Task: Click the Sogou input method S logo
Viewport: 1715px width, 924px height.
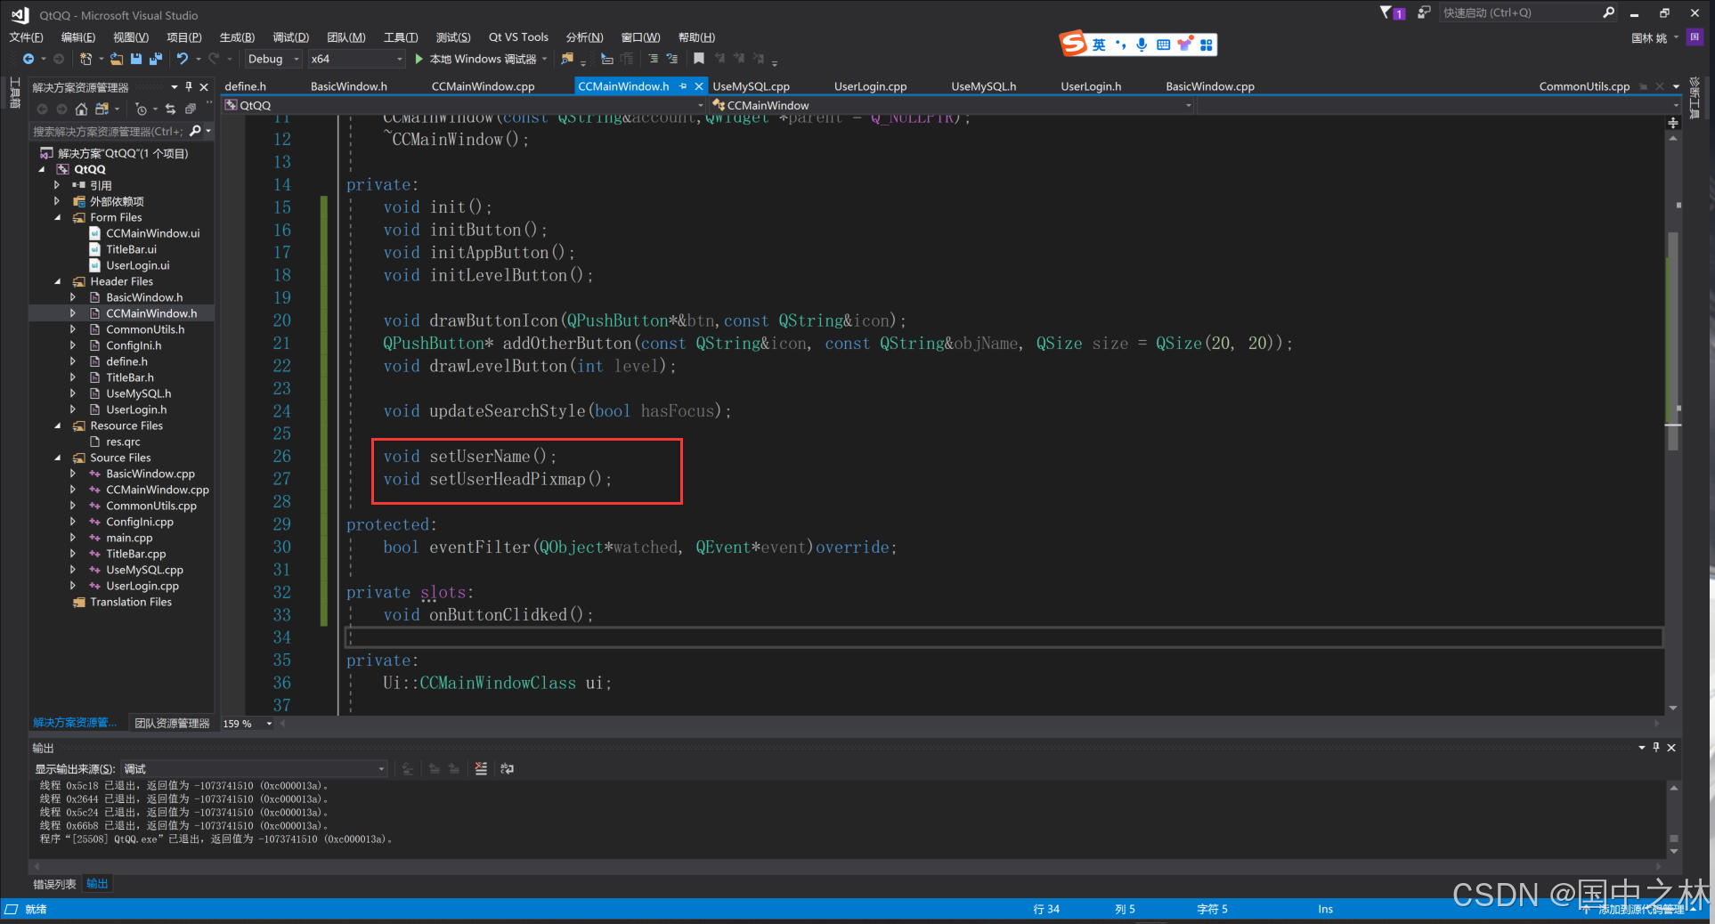Action: [x=1073, y=43]
